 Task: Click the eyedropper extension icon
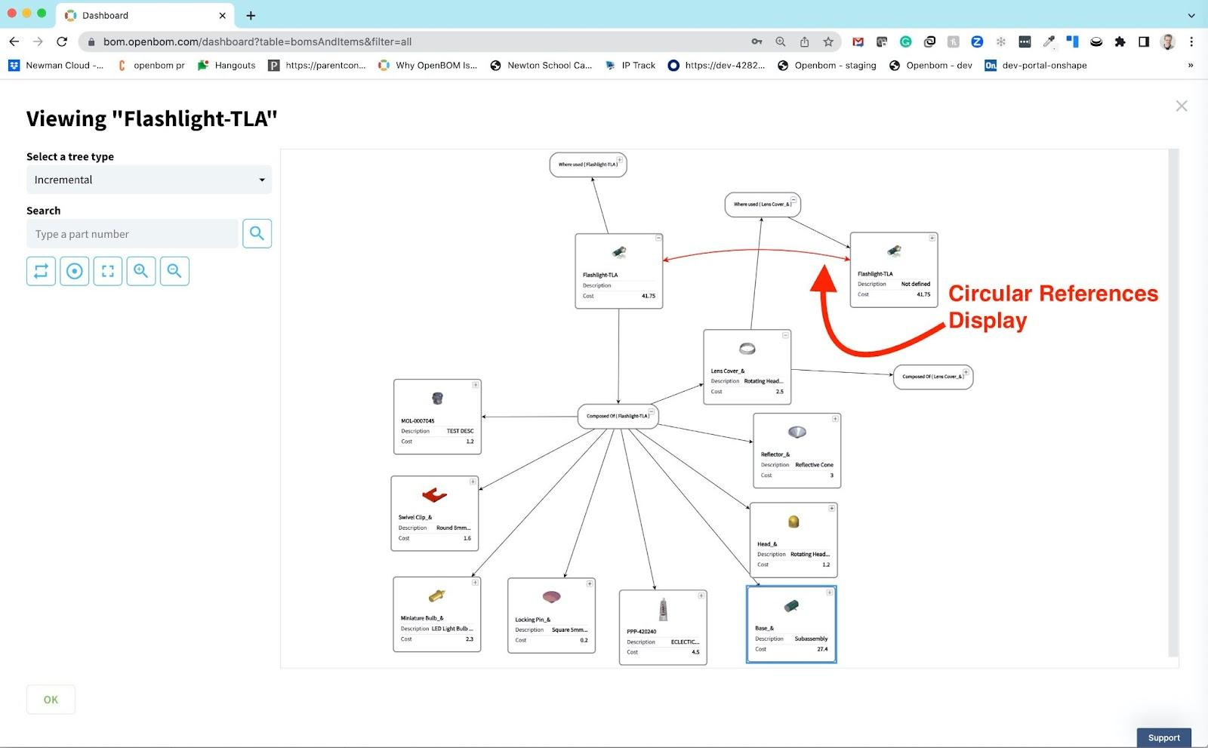1049,42
